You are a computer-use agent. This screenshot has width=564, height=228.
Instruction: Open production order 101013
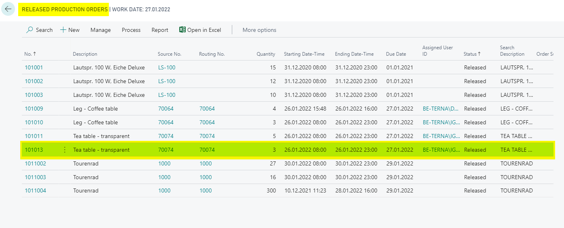(34, 150)
